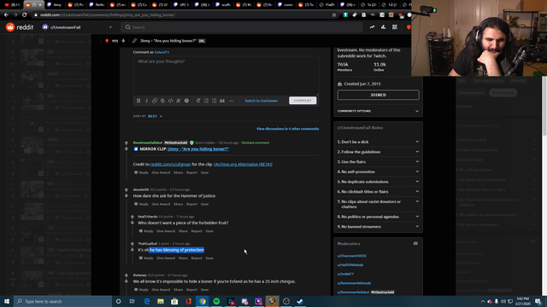547x307 pixels.
Task: Click the Windows Start button
Action: [7, 301]
